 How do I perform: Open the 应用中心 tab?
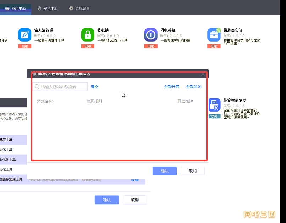tap(16, 8)
